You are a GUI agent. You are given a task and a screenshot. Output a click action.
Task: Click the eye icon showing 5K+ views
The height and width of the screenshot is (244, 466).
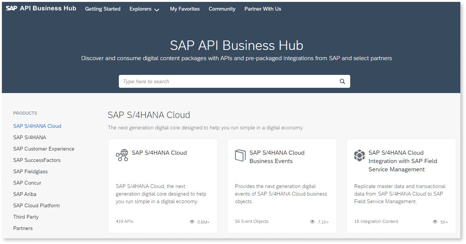pyautogui.click(x=435, y=222)
